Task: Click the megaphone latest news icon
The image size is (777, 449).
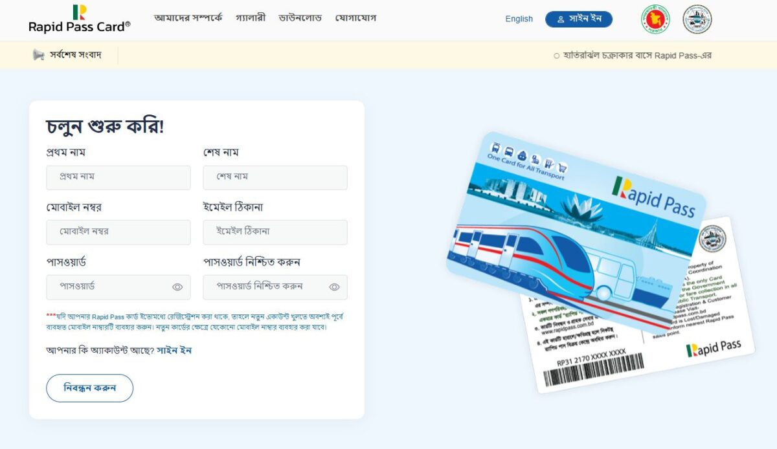Action: [x=38, y=55]
